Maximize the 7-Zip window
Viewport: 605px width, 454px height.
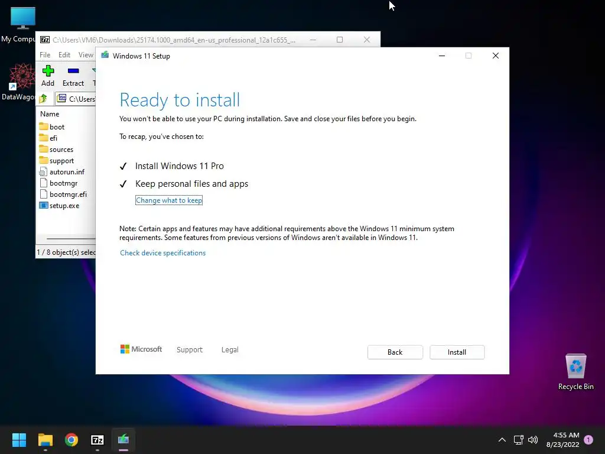click(x=340, y=40)
